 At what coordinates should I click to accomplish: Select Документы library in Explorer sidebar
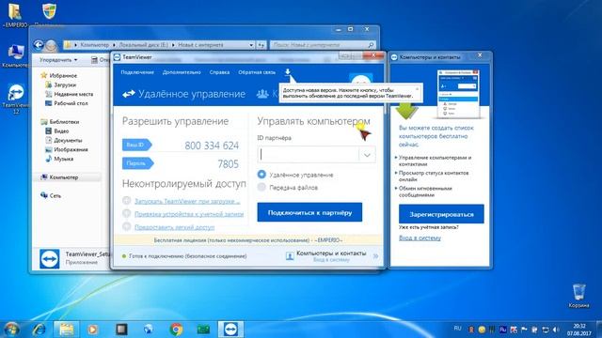click(68, 140)
